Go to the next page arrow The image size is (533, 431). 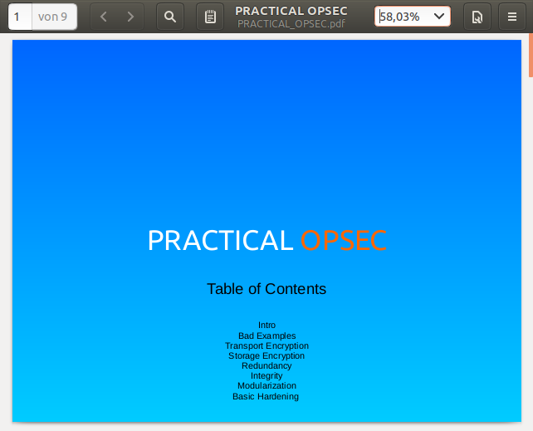click(130, 17)
